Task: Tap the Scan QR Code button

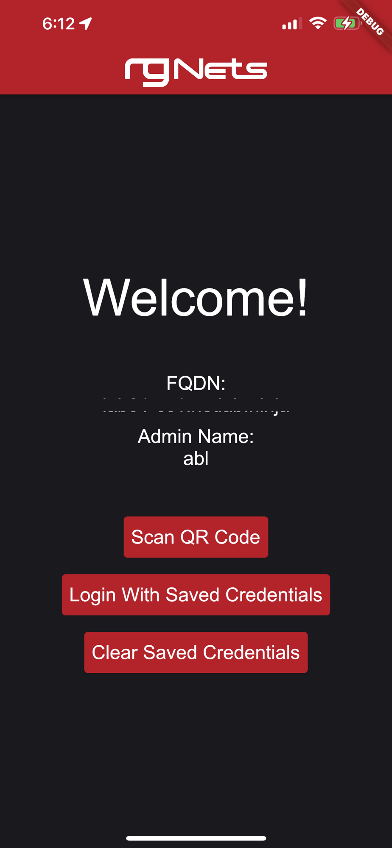Action: (x=196, y=537)
